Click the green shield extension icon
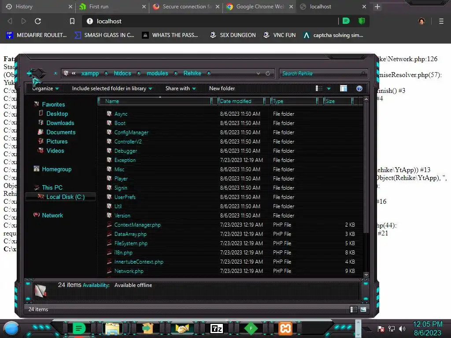This screenshot has width=451, height=338. (362, 21)
